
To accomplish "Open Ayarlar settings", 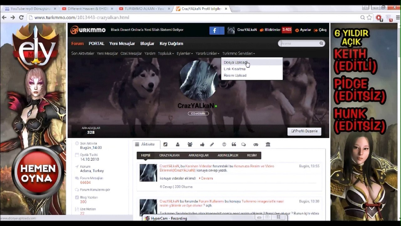I will click(303, 30).
